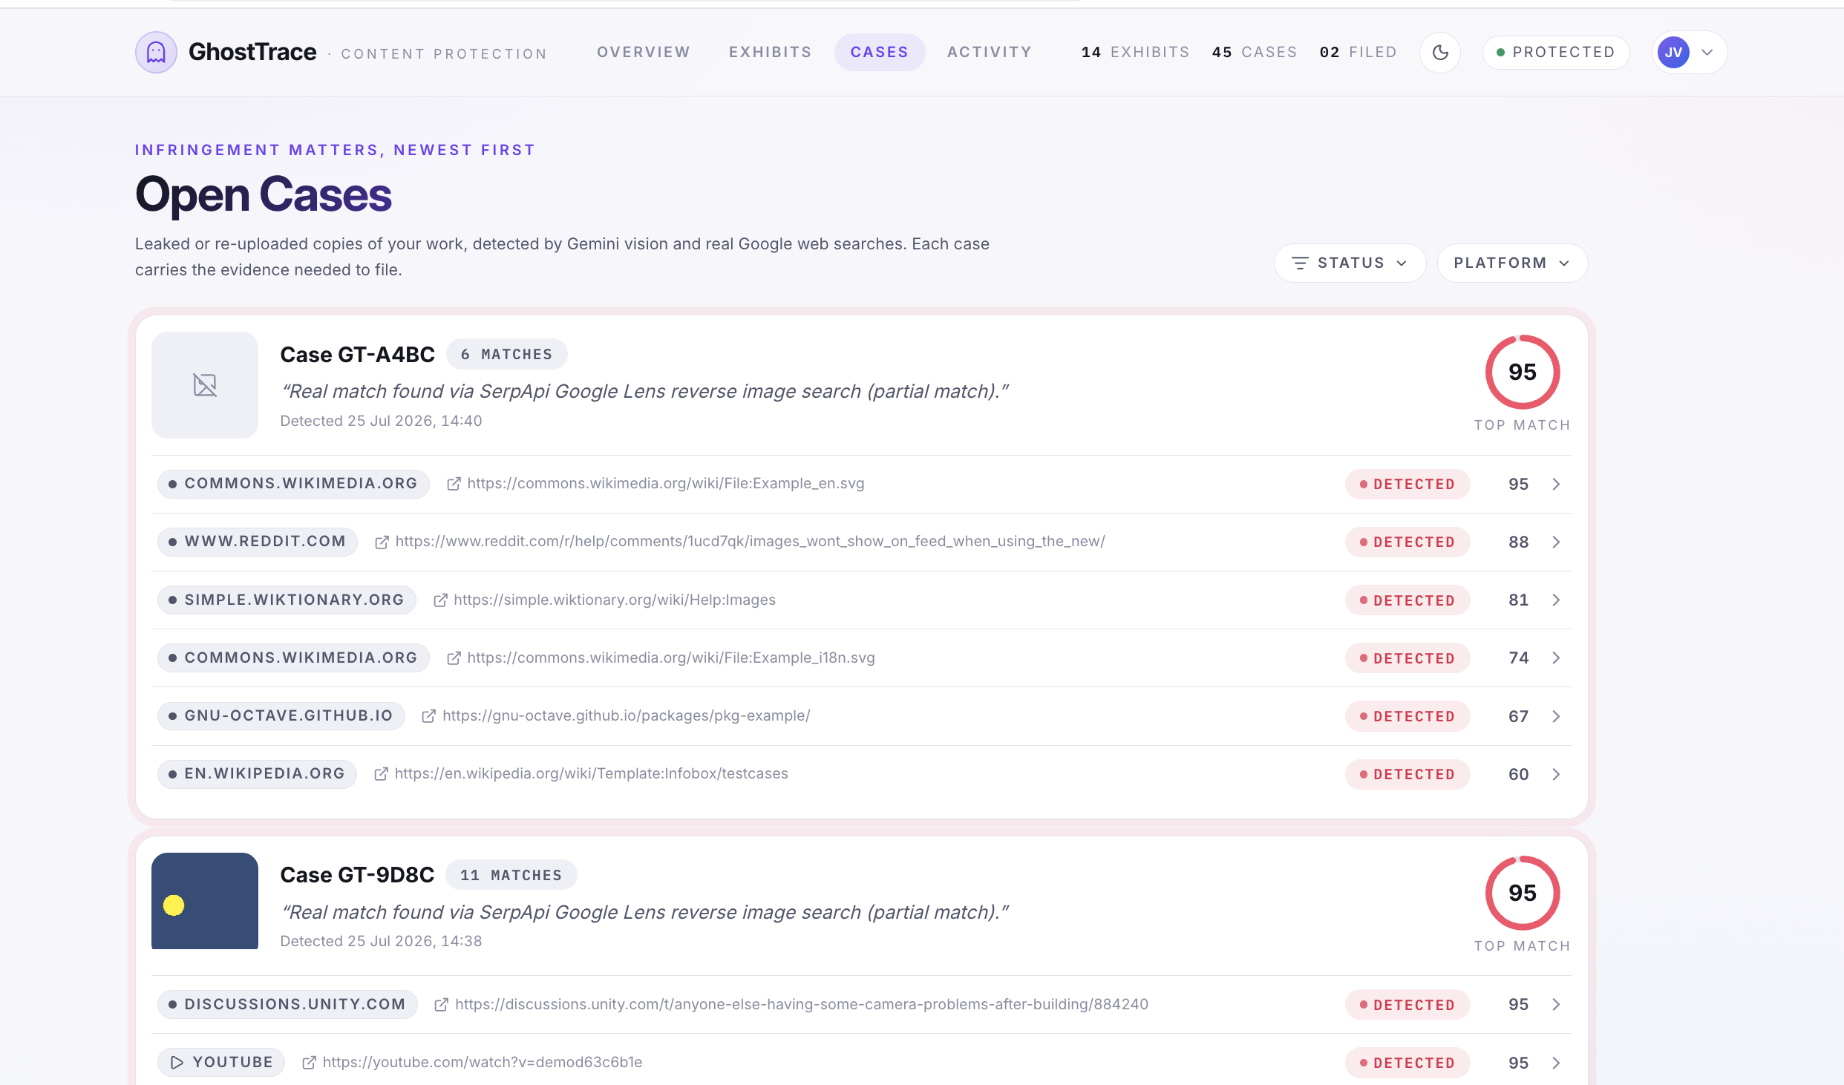Click the top match score ring of GT-9D8C

coord(1522,893)
